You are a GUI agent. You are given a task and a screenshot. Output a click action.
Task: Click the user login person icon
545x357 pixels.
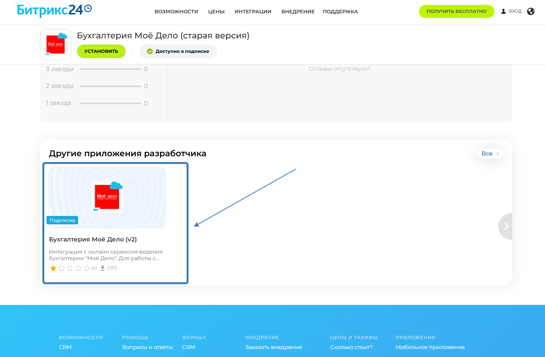coord(503,11)
